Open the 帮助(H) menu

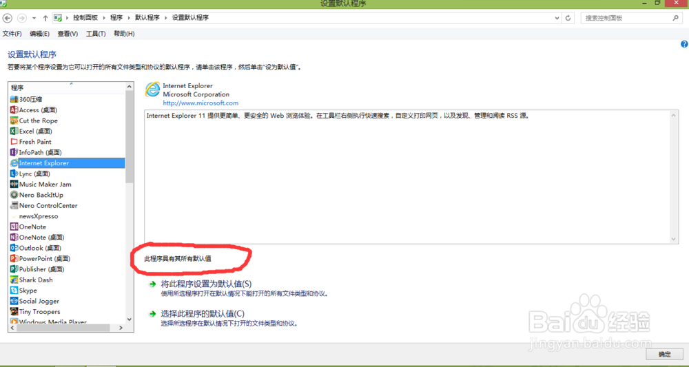(x=124, y=34)
